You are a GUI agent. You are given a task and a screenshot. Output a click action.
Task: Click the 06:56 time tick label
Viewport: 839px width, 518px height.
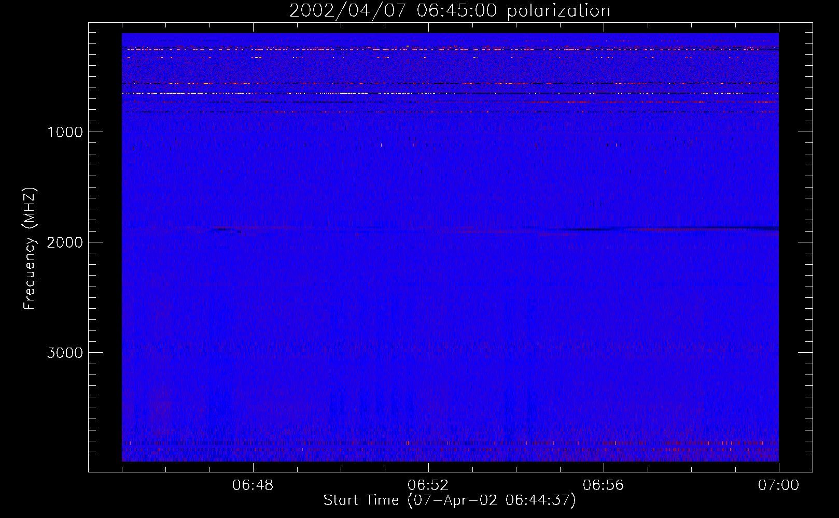604,485
